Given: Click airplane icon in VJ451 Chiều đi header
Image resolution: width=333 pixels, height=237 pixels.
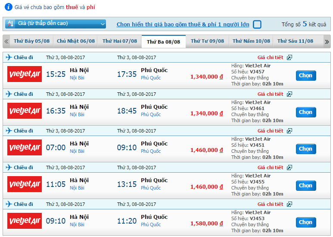Looking at the screenshot, I should click(9, 131).
